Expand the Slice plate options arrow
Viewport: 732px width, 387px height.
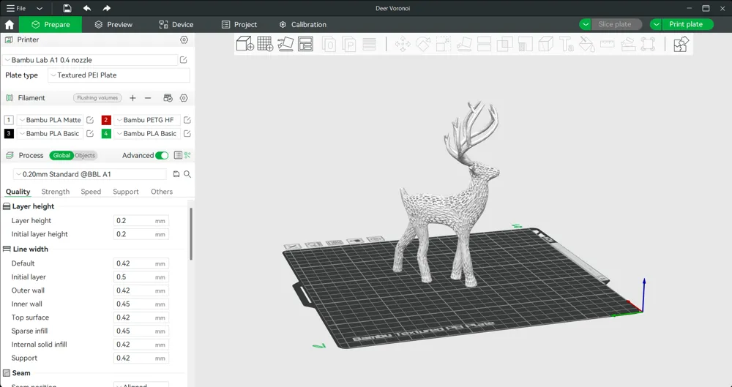(586, 24)
